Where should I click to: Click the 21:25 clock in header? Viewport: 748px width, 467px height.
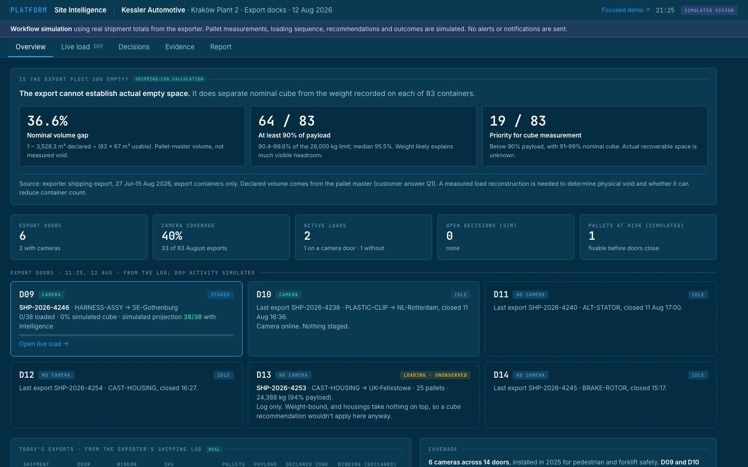coord(665,10)
